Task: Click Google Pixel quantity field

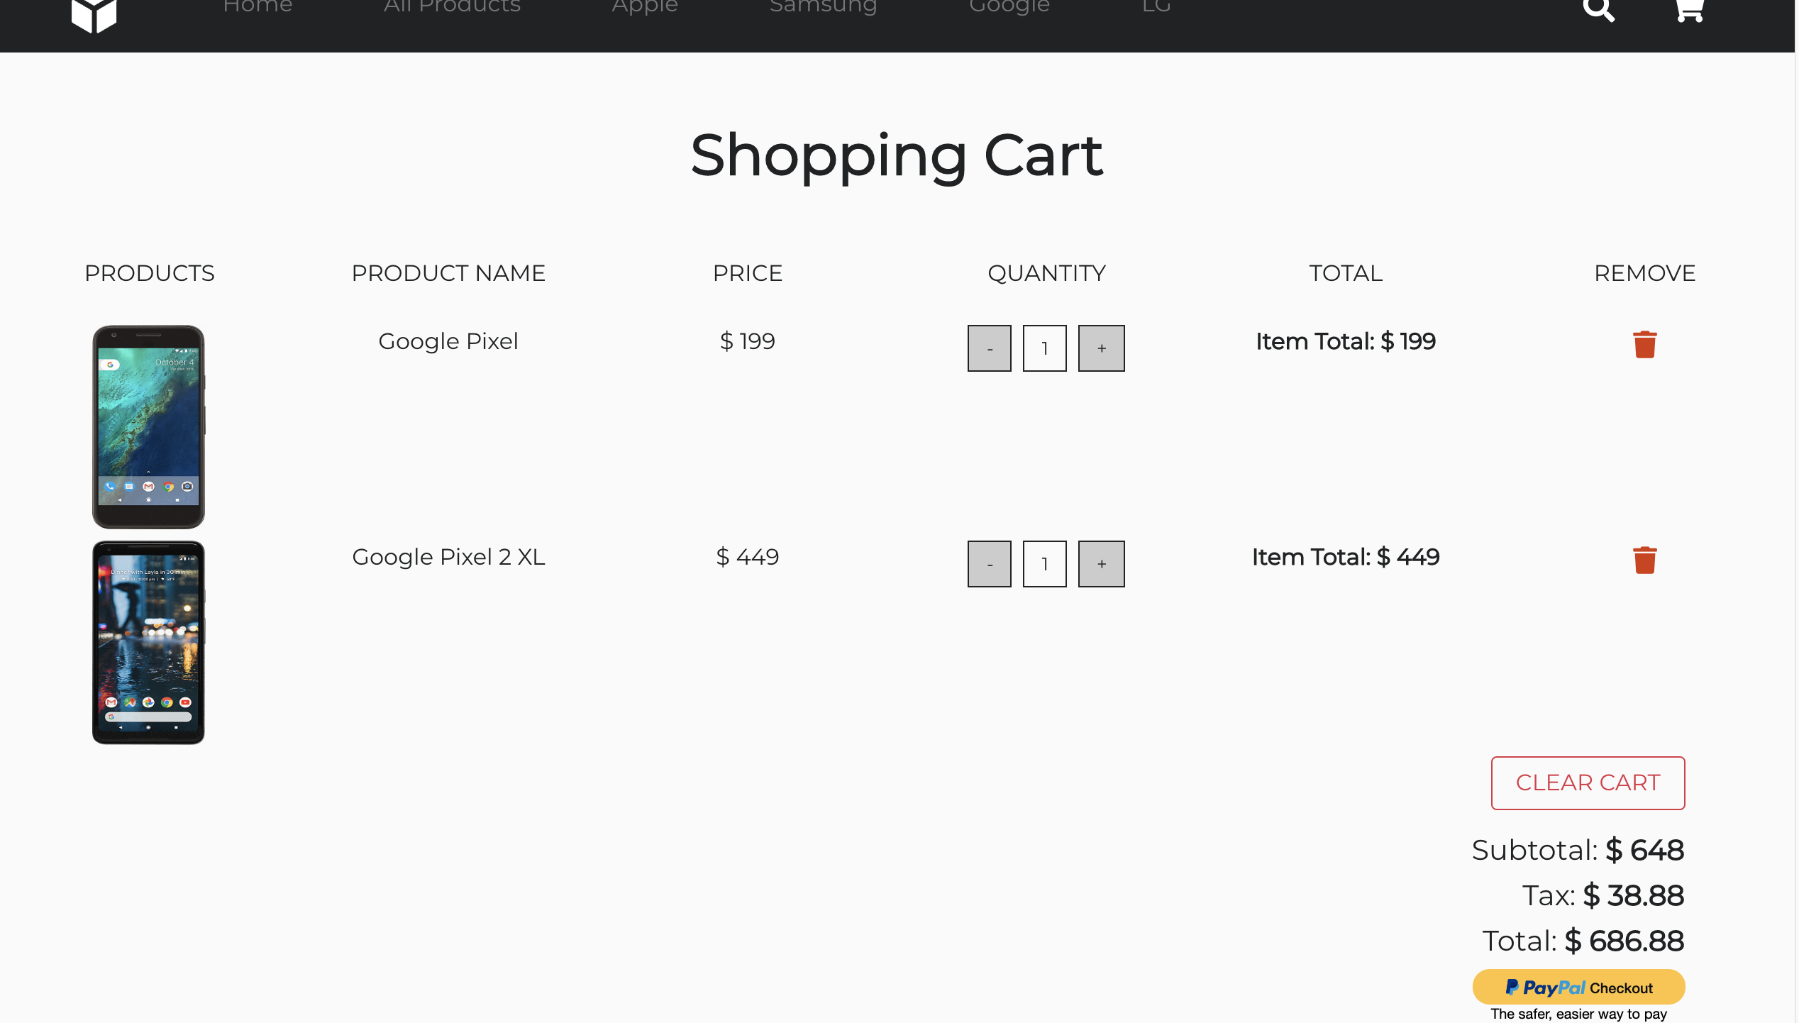Action: 1044,348
